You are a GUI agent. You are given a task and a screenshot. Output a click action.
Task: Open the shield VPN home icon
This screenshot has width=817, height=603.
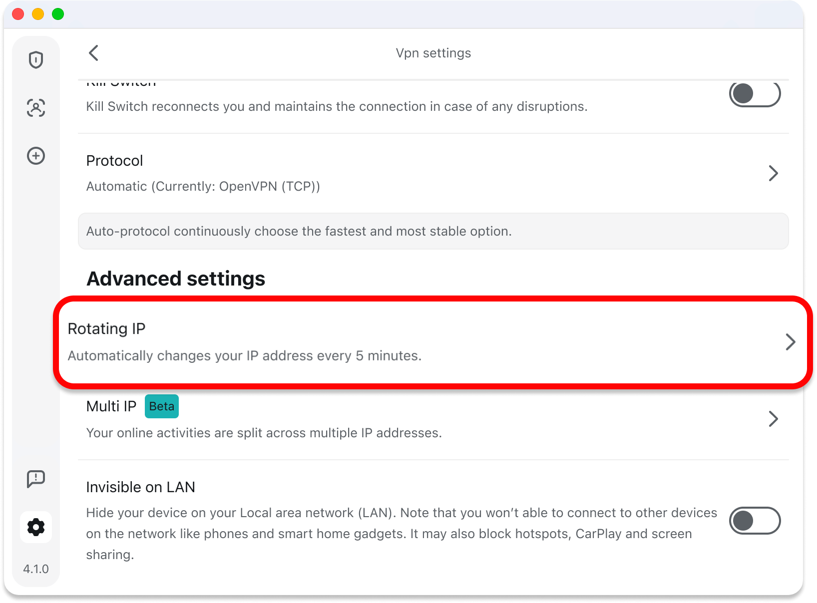[36, 60]
